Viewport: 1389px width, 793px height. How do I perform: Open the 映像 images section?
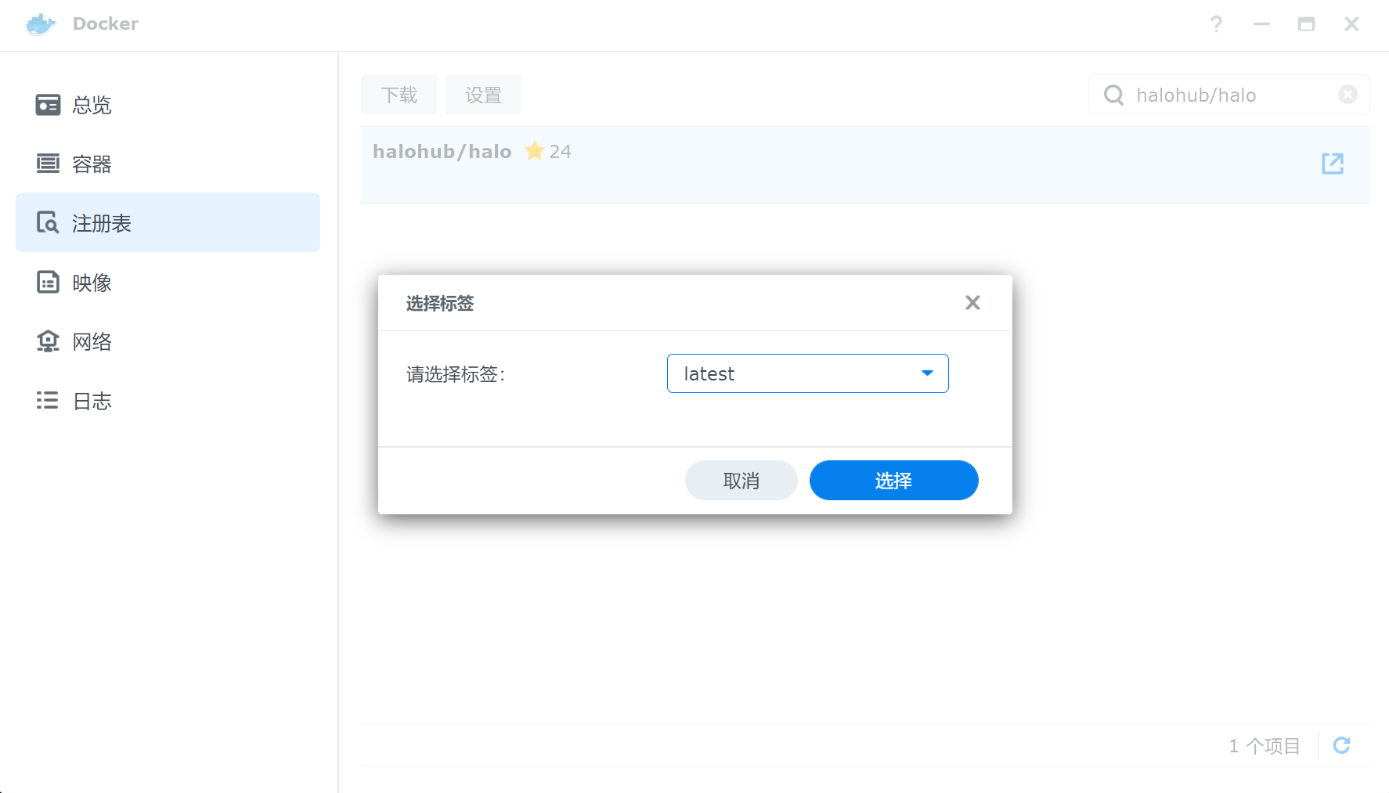pyautogui.click(x=168, y=282)
